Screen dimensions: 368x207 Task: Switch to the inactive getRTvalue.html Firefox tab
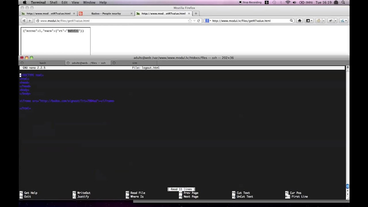[49, 14]
